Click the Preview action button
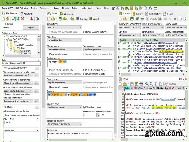This screenshot has height=142, width=189. [82, 19]
